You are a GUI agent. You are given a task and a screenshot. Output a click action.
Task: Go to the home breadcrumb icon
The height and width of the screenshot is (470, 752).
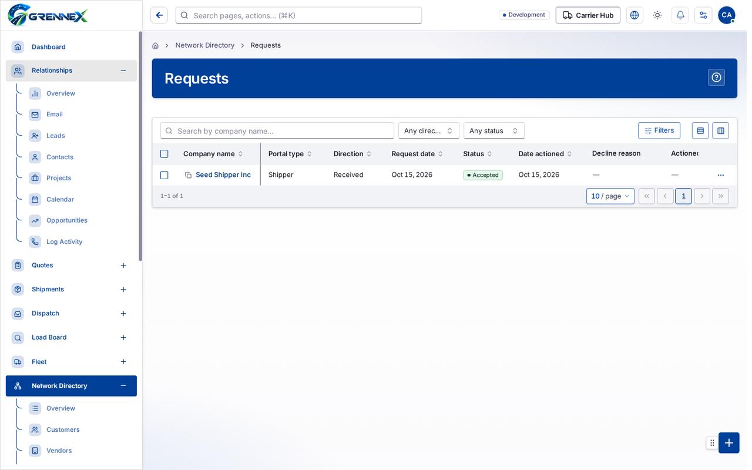click(155, 45)
